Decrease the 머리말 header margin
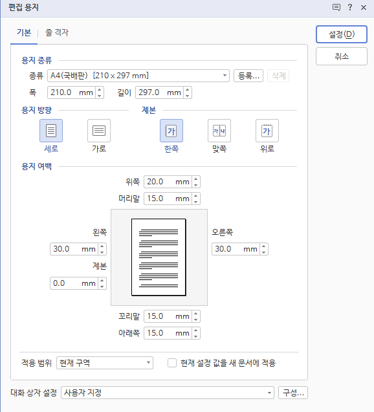The width and height of the screenshot is (374, 412). coord(196,202)
